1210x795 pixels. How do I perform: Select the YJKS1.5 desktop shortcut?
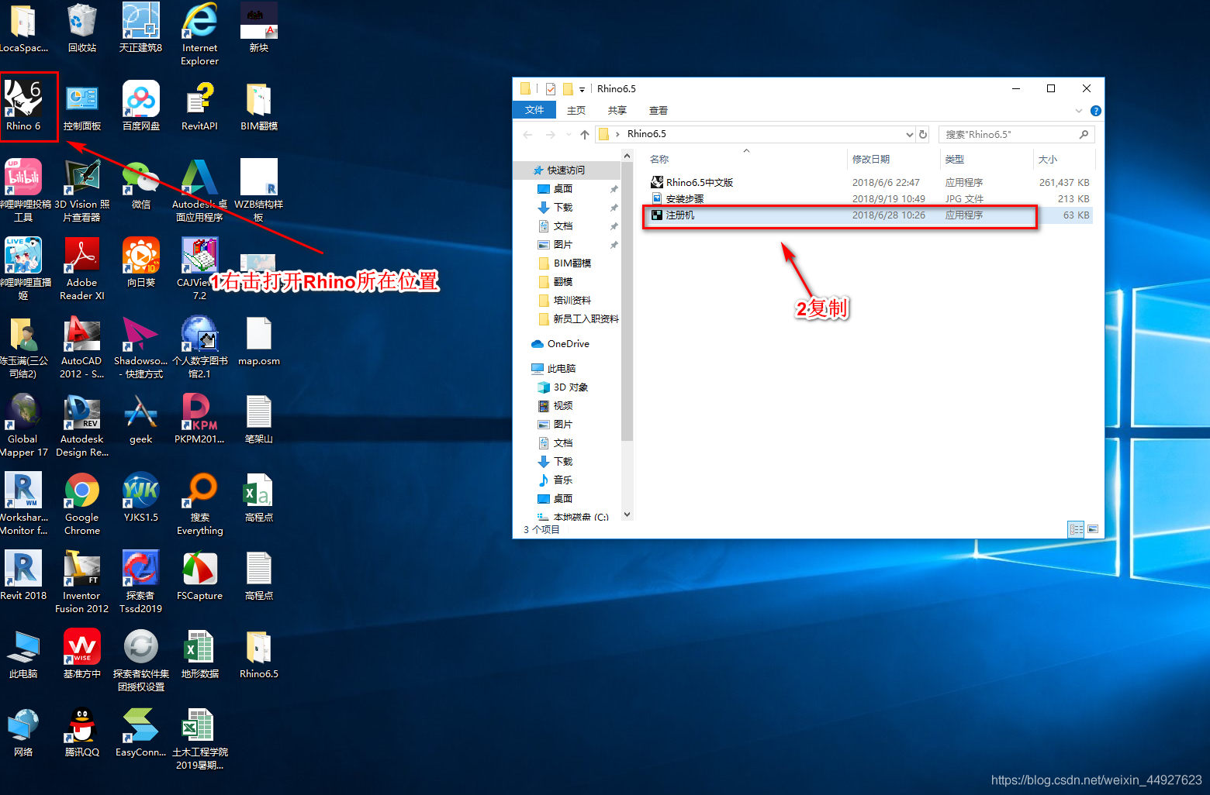point(141,497)
